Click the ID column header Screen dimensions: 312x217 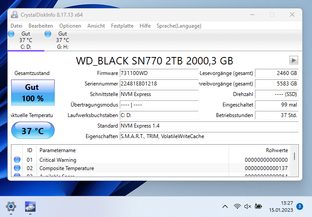click(30, 150)
